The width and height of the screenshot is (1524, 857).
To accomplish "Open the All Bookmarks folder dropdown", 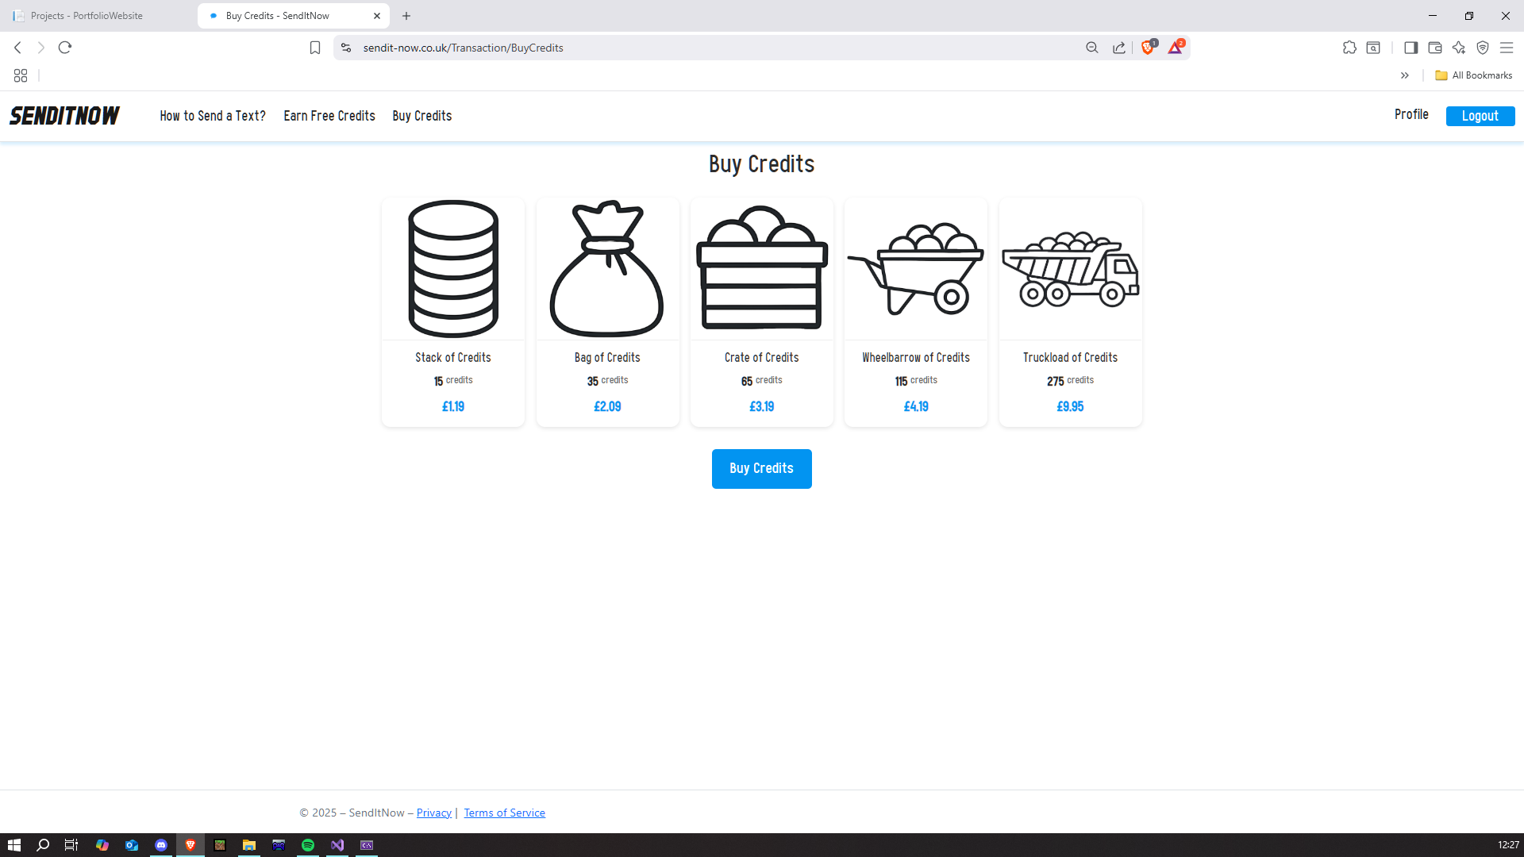I will tap(1472, 75).
